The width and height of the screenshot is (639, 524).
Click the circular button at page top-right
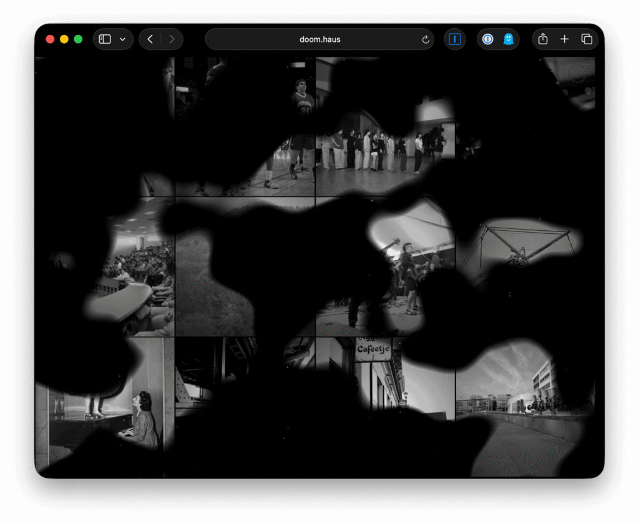[x=578, y=74]
